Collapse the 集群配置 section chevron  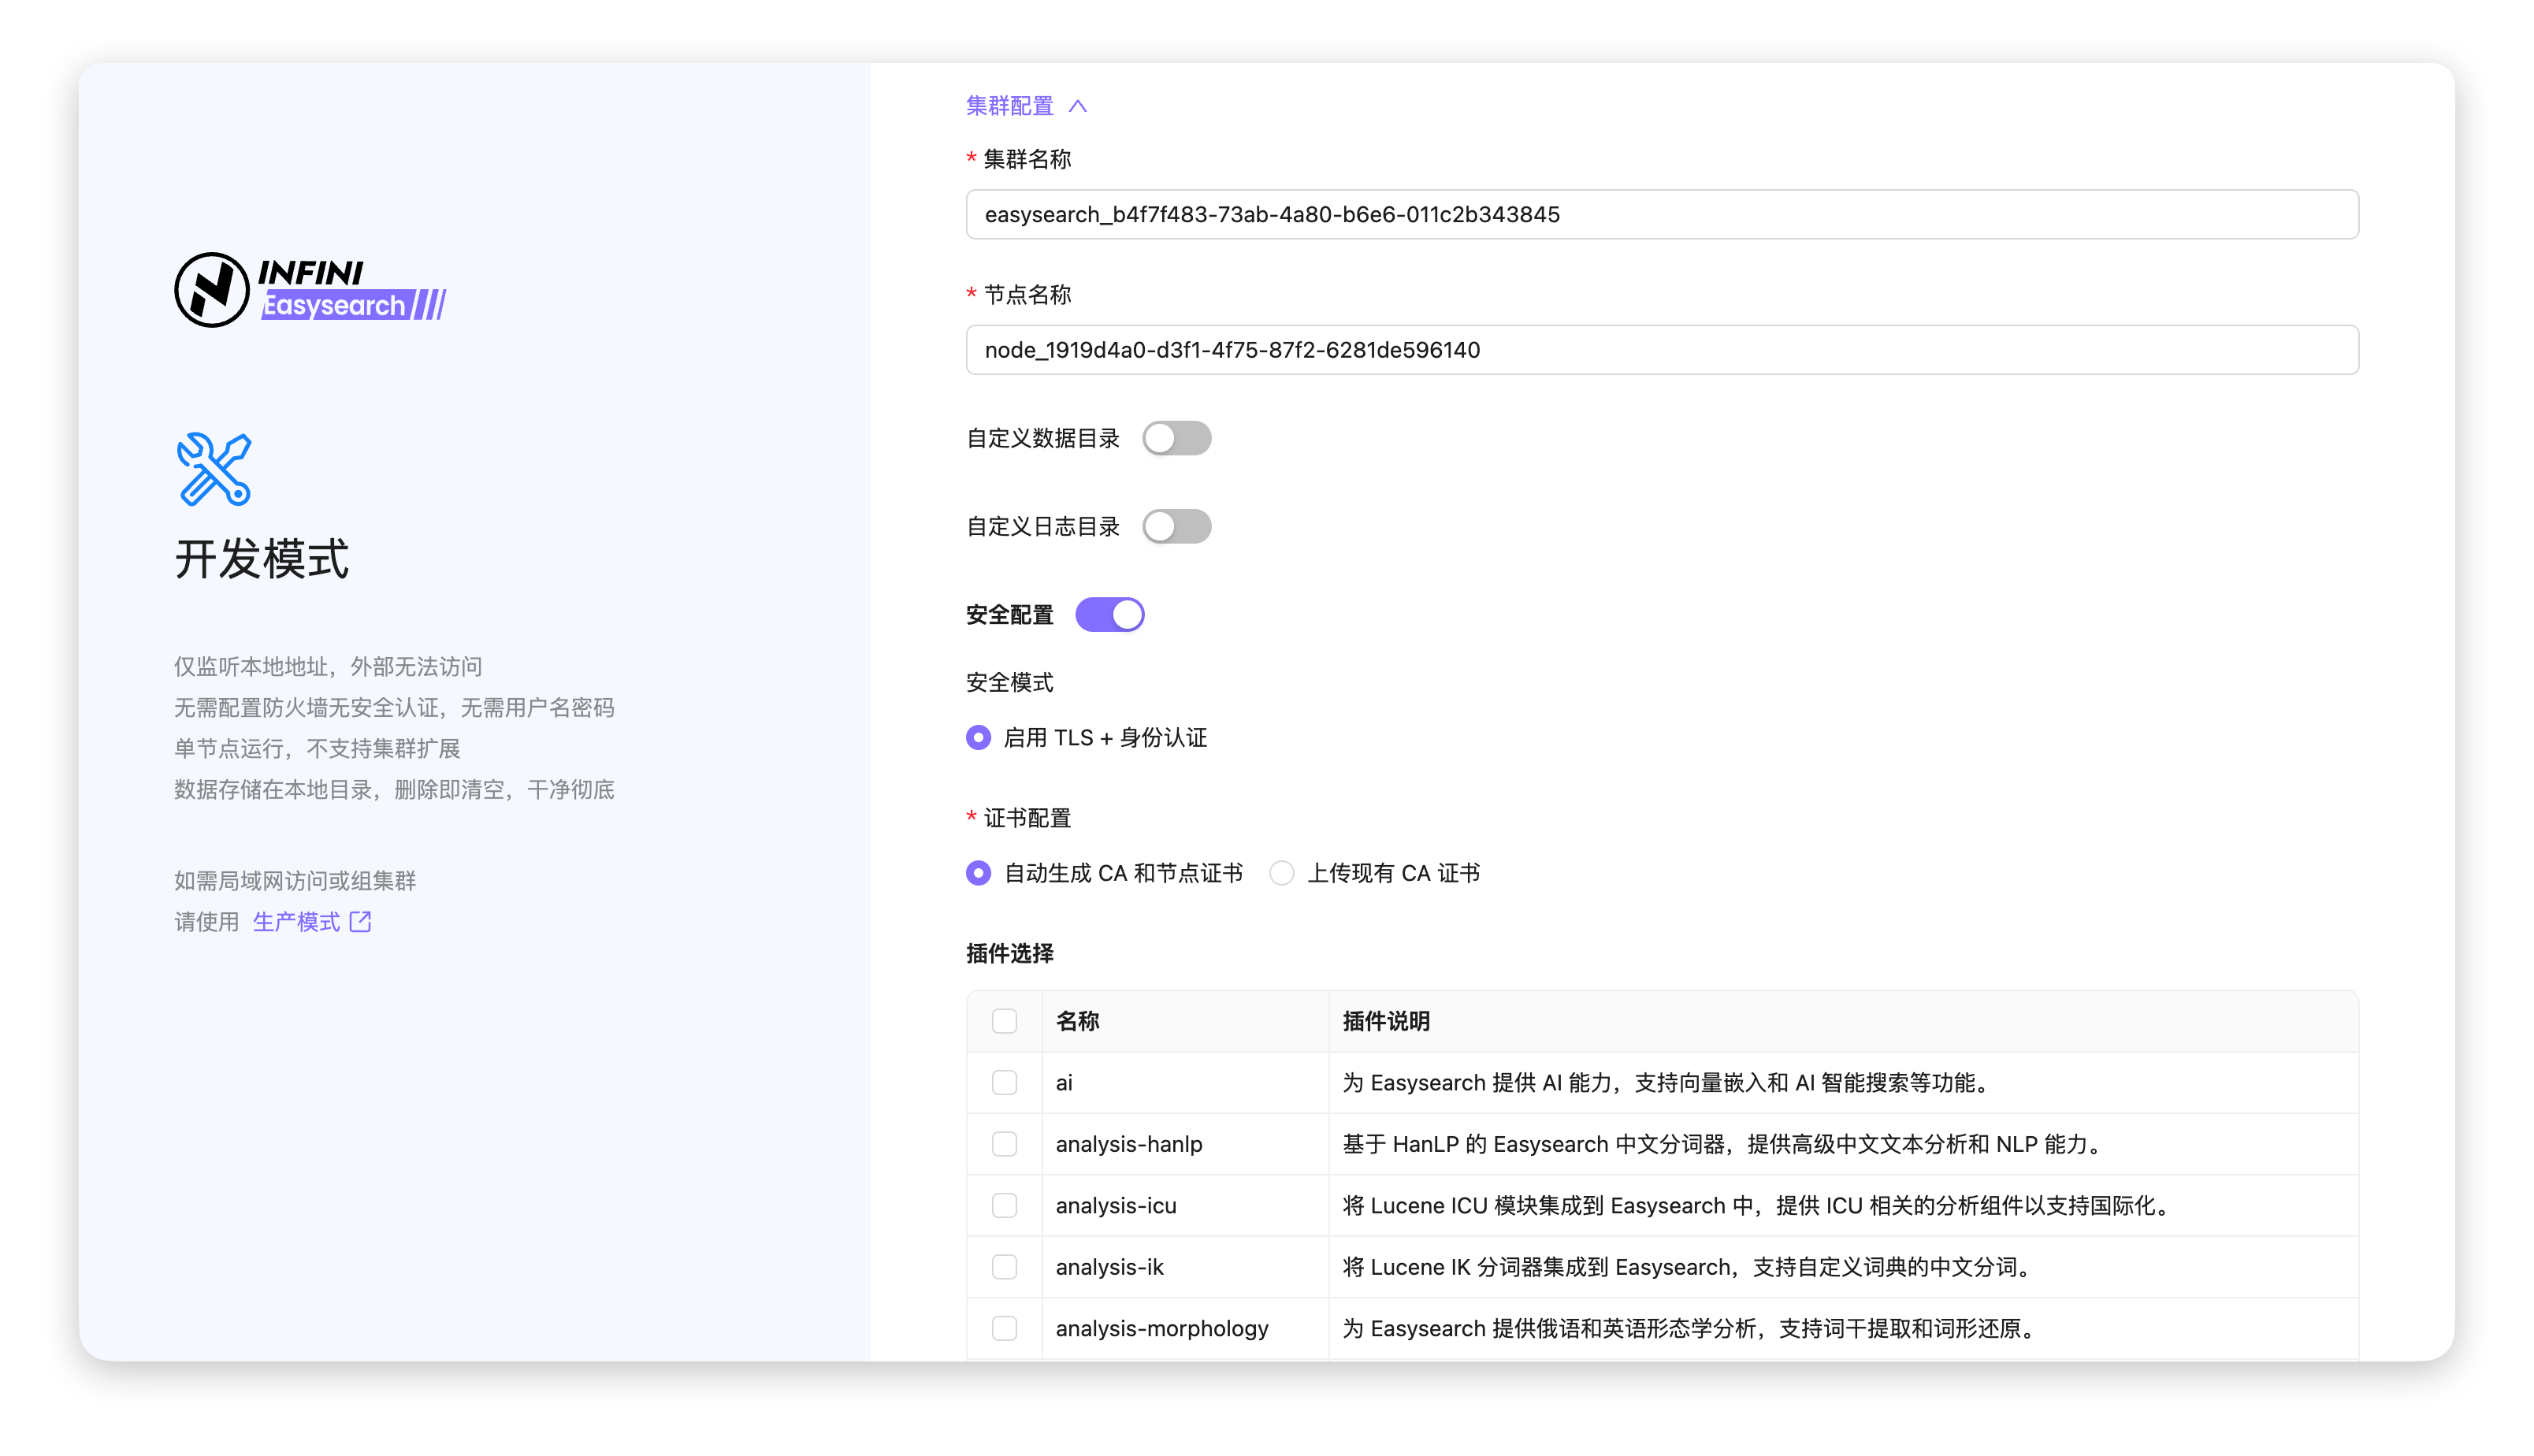coord(1078,106)
